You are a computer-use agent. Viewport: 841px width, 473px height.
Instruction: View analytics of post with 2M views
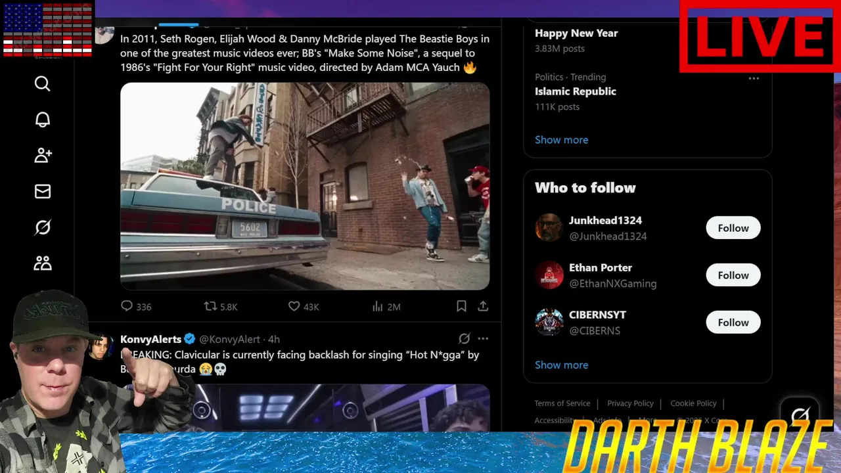[x=386, y=306]
